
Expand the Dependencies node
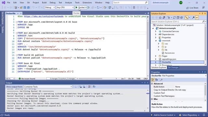[156, 34]
